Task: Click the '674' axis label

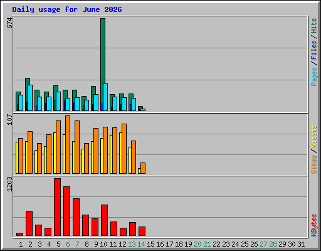Action: pyautogui.click(x=9, y=23)
